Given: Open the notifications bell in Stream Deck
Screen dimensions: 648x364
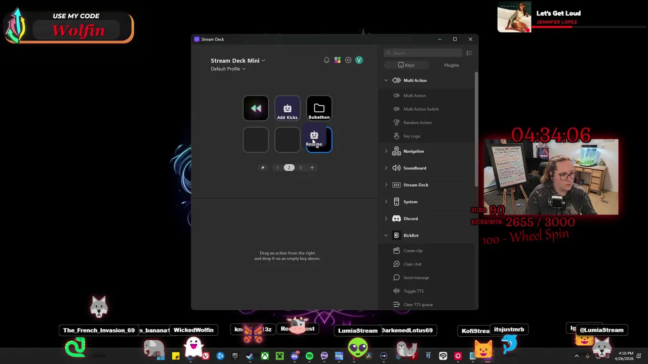Looking at the screenshot, I should (x=327, y=60).
